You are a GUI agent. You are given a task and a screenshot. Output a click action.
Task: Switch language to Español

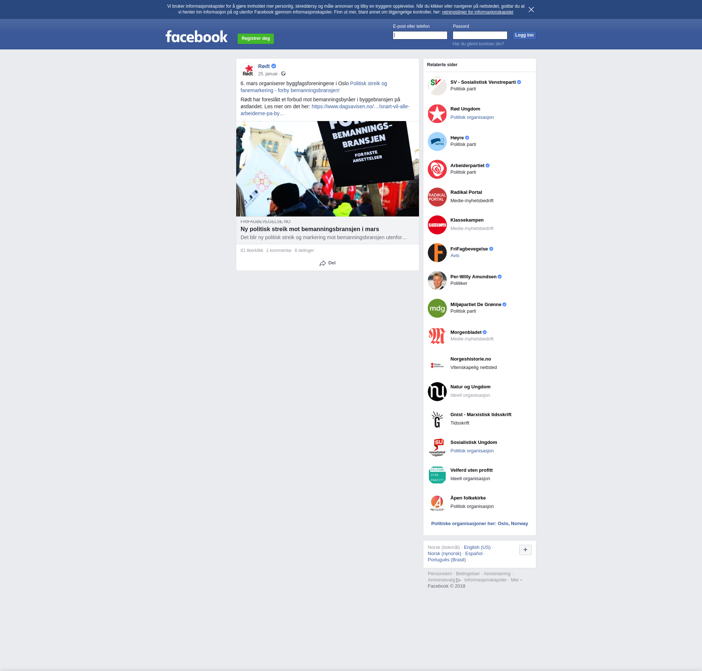(x=474, y=554)
